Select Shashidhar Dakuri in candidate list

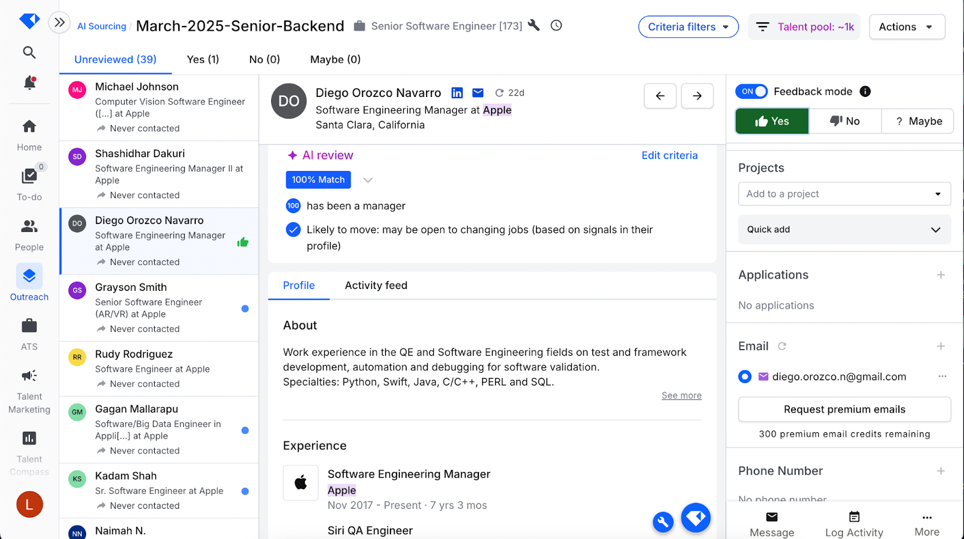click(159, 174)
